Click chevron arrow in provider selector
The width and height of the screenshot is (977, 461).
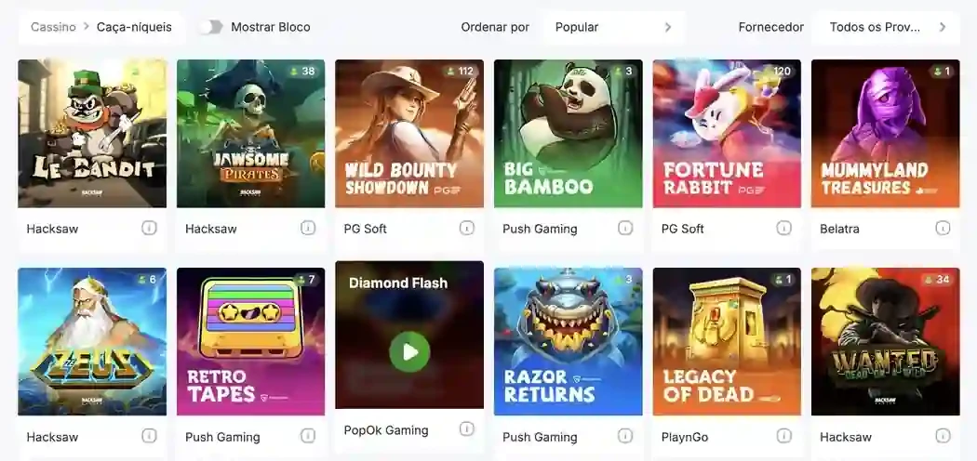pos(942,27)
